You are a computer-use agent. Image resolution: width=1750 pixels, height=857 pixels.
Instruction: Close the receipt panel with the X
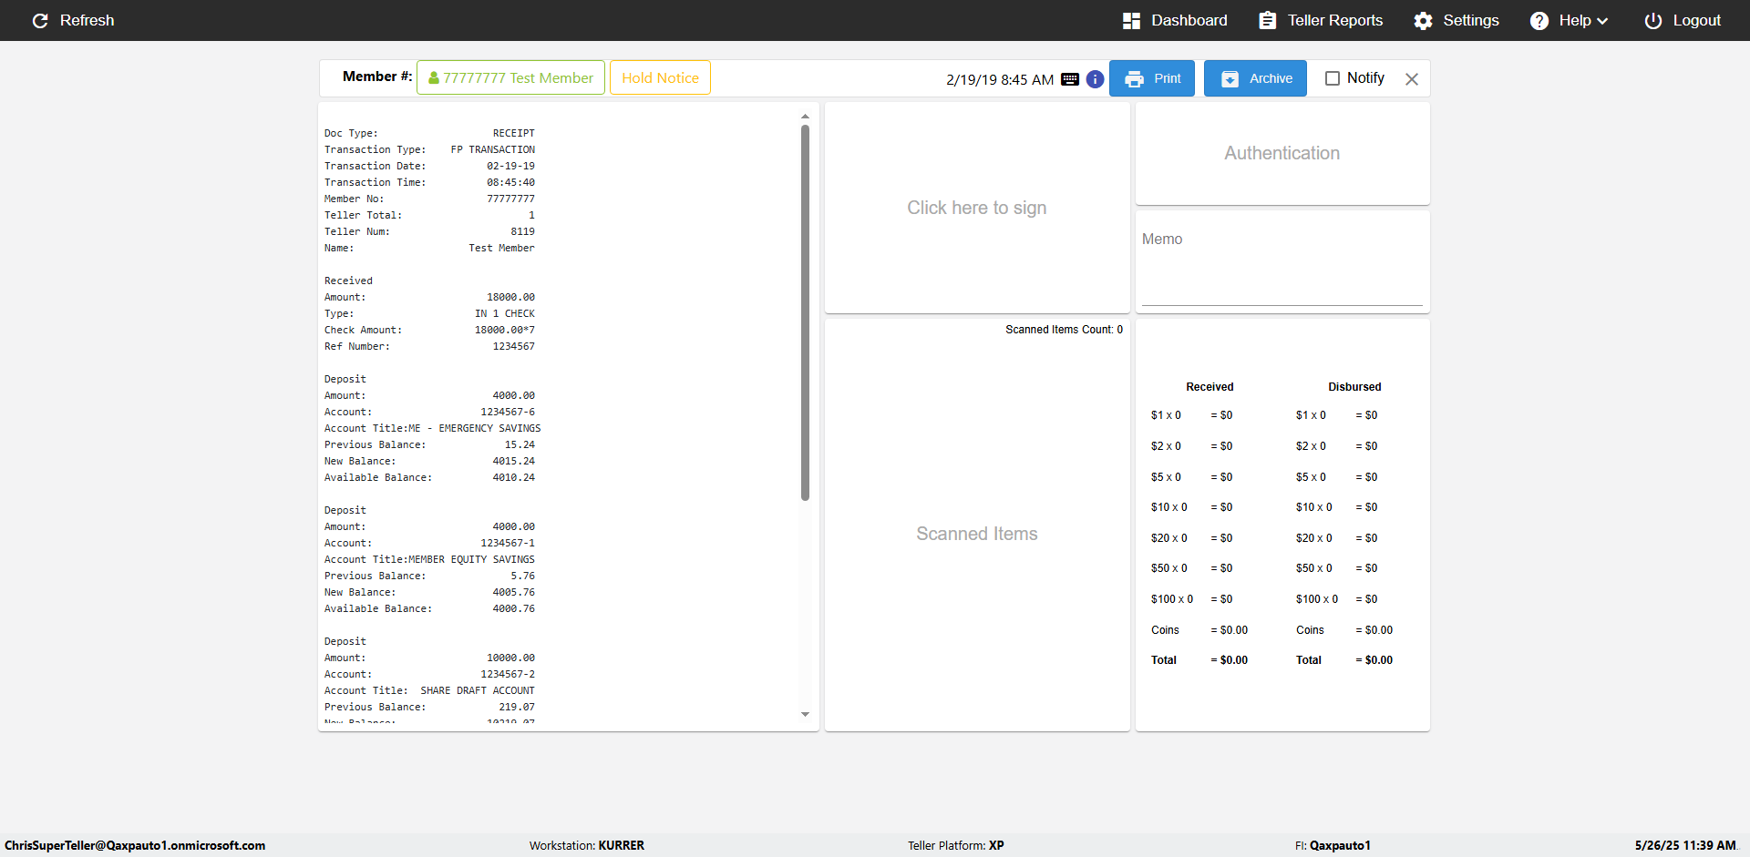(1411, 79)
